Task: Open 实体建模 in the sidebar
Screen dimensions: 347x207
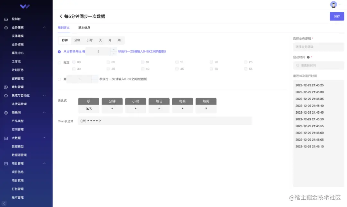Action: (18, 36)
